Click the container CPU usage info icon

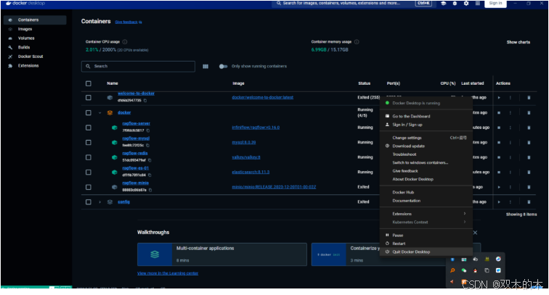tap(125, 42)
